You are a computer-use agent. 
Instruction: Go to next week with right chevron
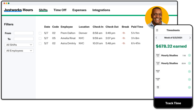point(190,38)
